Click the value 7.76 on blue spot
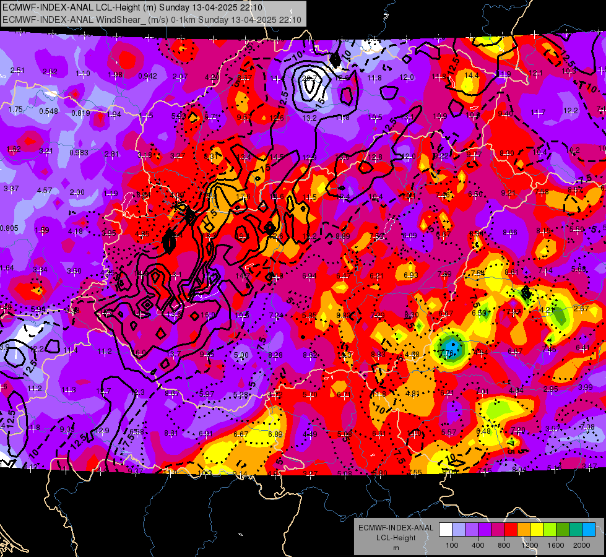Viewport: 606px width, 557px height. coord(446,353)
